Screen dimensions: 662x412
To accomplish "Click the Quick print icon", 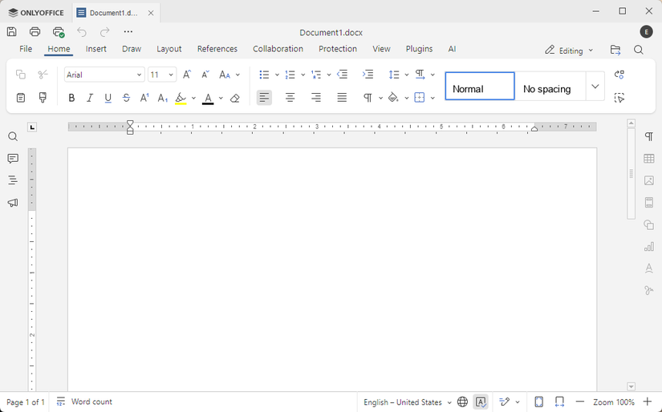I will click(59, 32).
